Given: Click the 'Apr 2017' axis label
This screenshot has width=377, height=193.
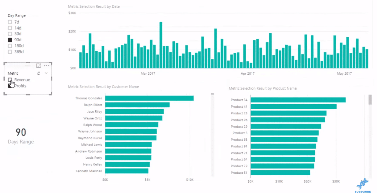Looking at the screenshot, I should pyautogui.click(x=248, y=73).
